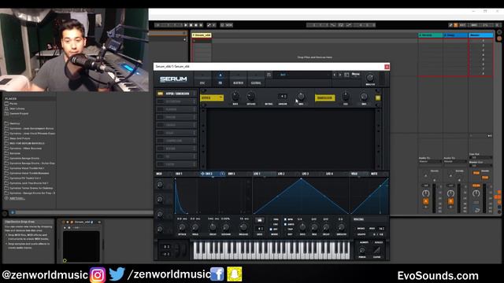Click the Hyper Unison voices number box
504x283 pixels.
(283, 96)
